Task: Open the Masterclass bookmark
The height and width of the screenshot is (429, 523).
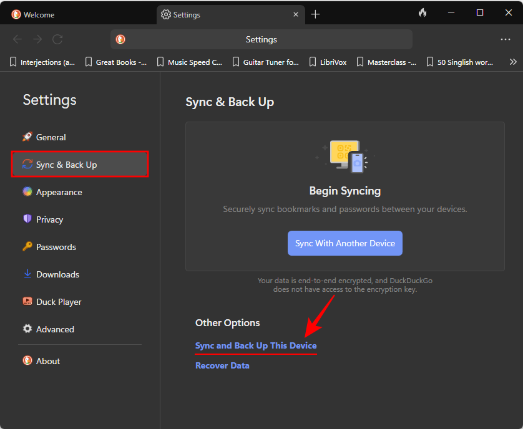Action: (x=386, y=62)
